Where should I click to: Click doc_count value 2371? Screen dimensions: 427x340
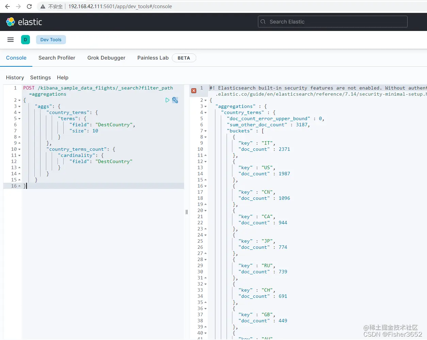click(284, 149)
